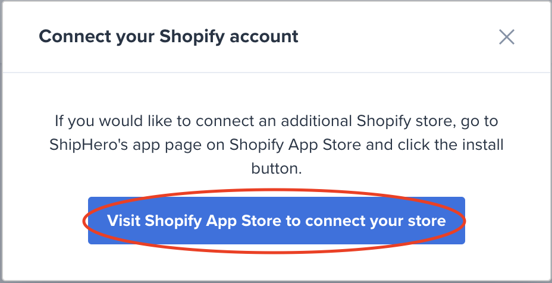Close the Connect your Shopify account dialog

[506, 37]
